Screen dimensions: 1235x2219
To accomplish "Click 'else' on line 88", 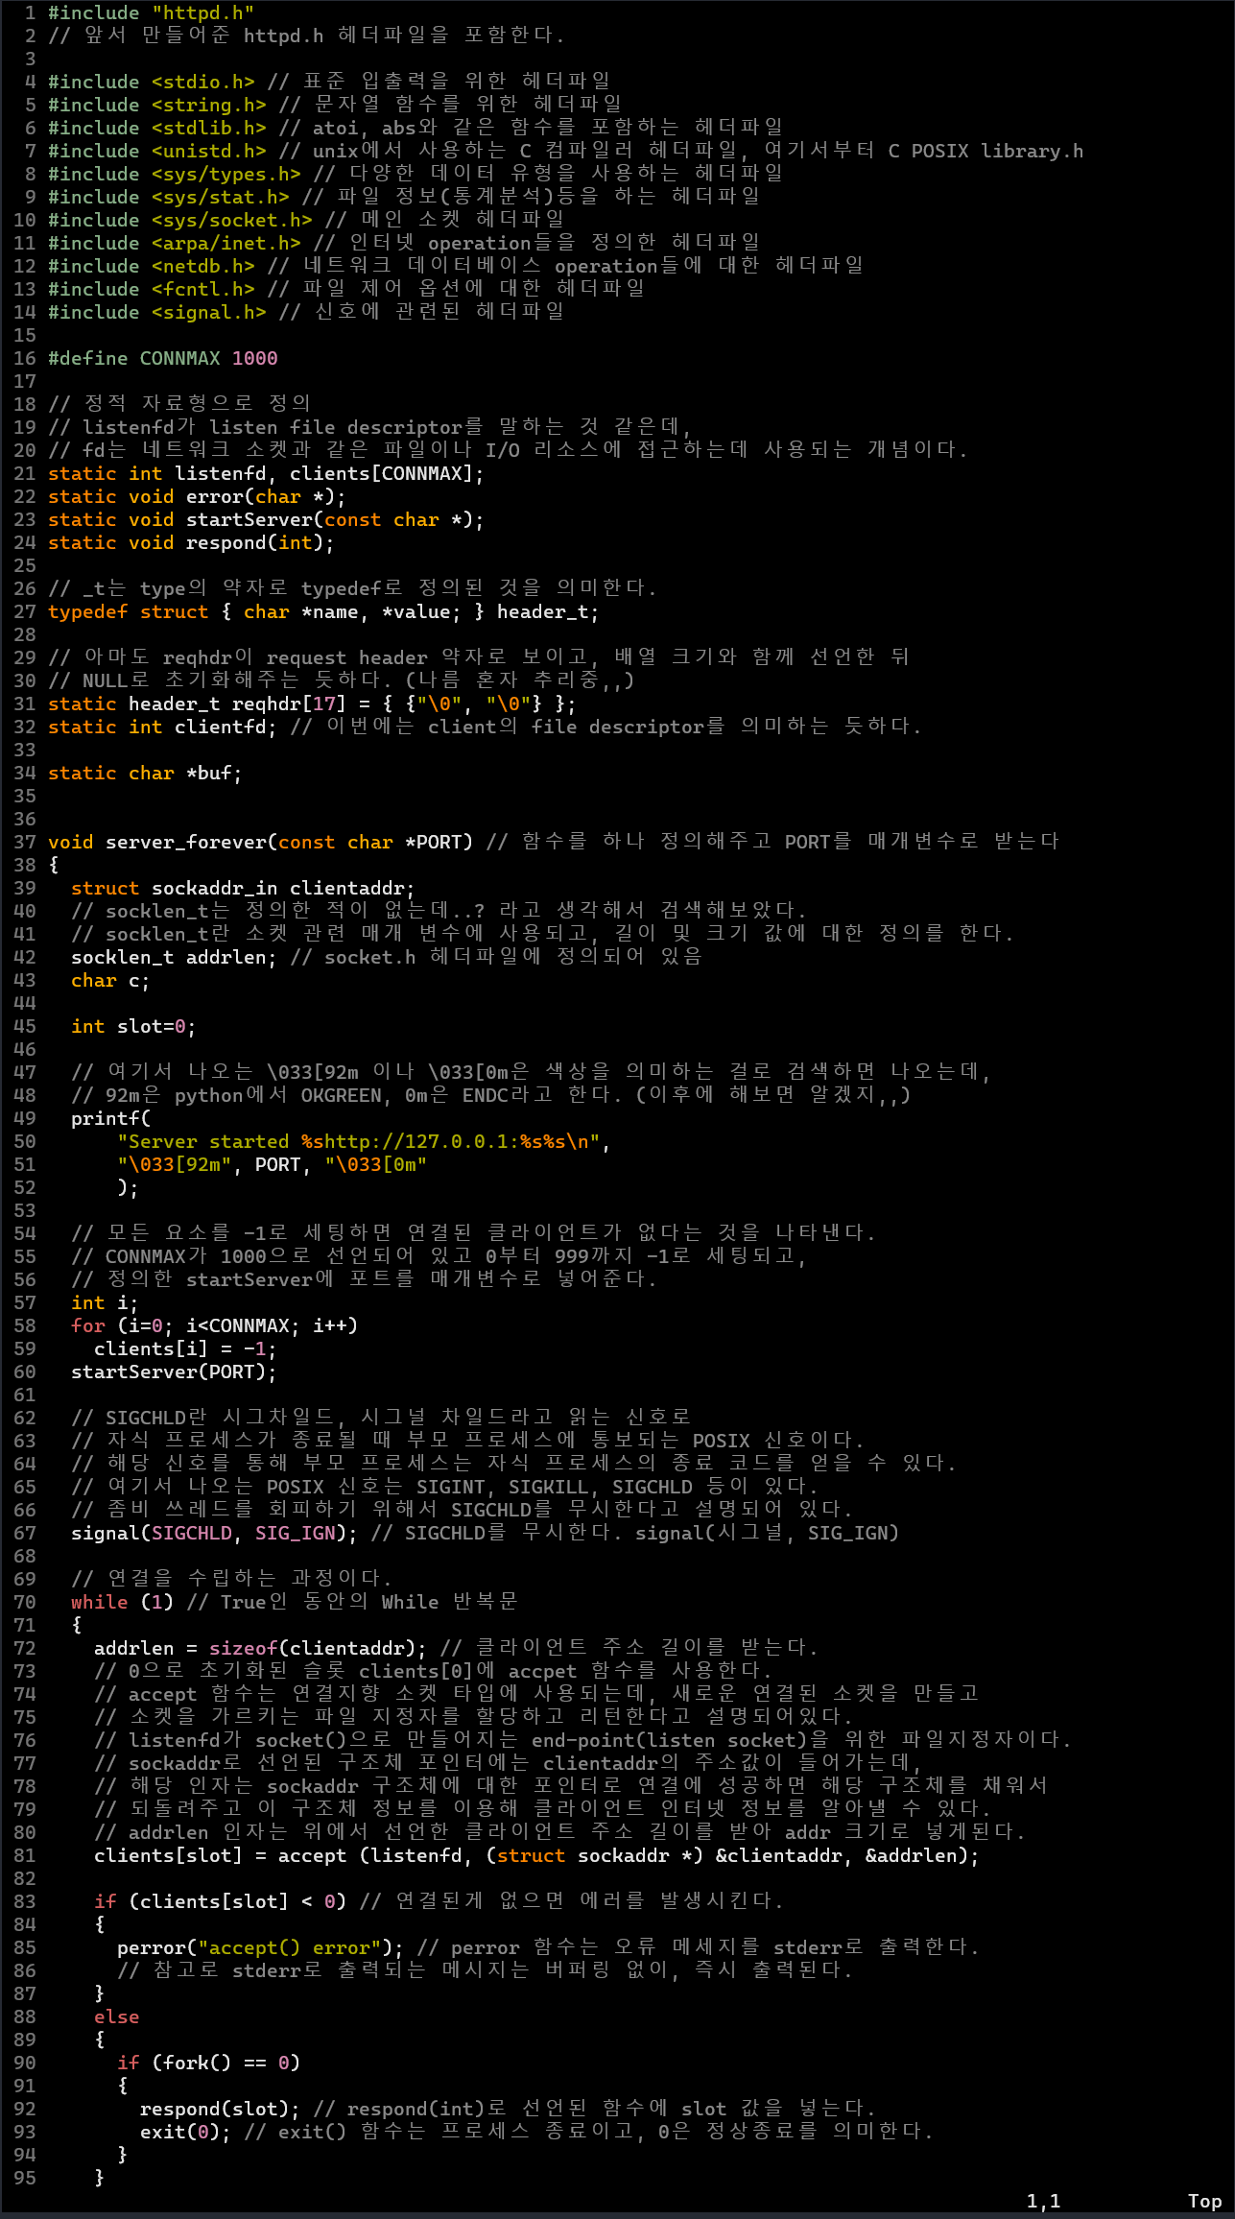I will 116,2016.
